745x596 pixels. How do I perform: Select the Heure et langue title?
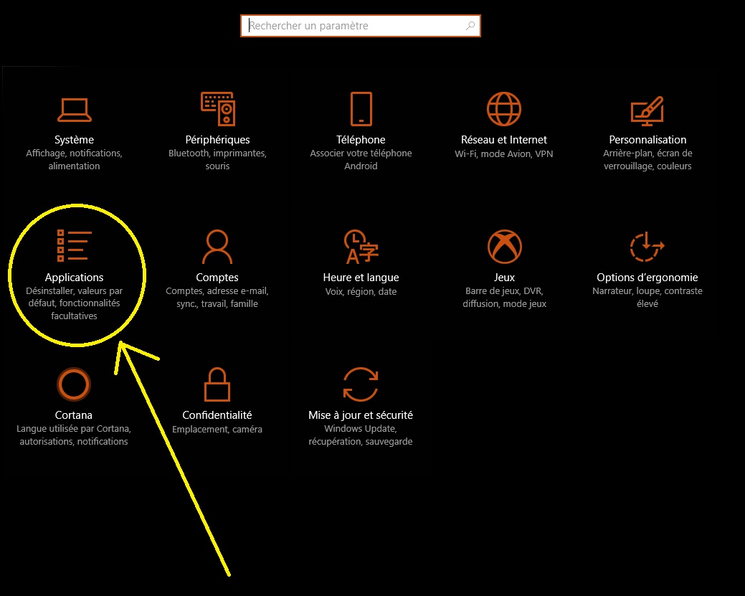(x=361, y=278)
